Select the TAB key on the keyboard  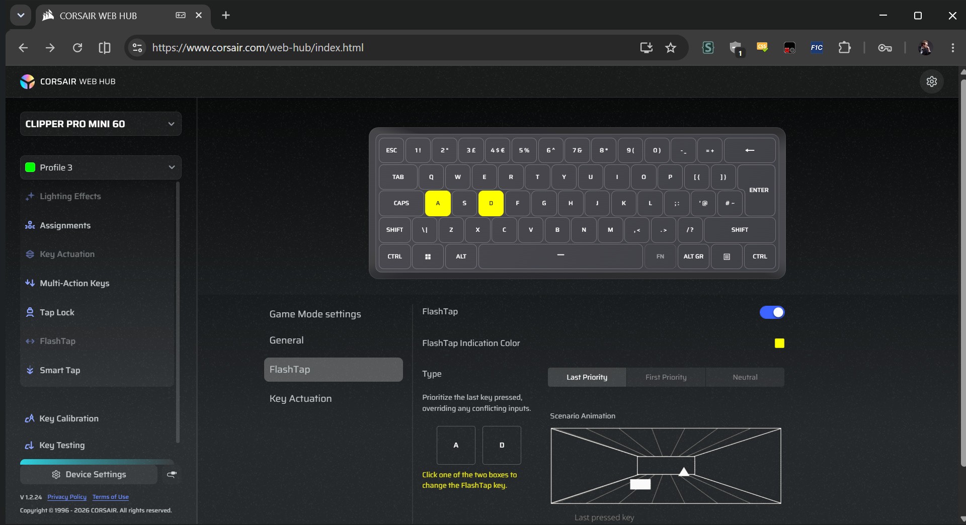(x=398, y=177)
